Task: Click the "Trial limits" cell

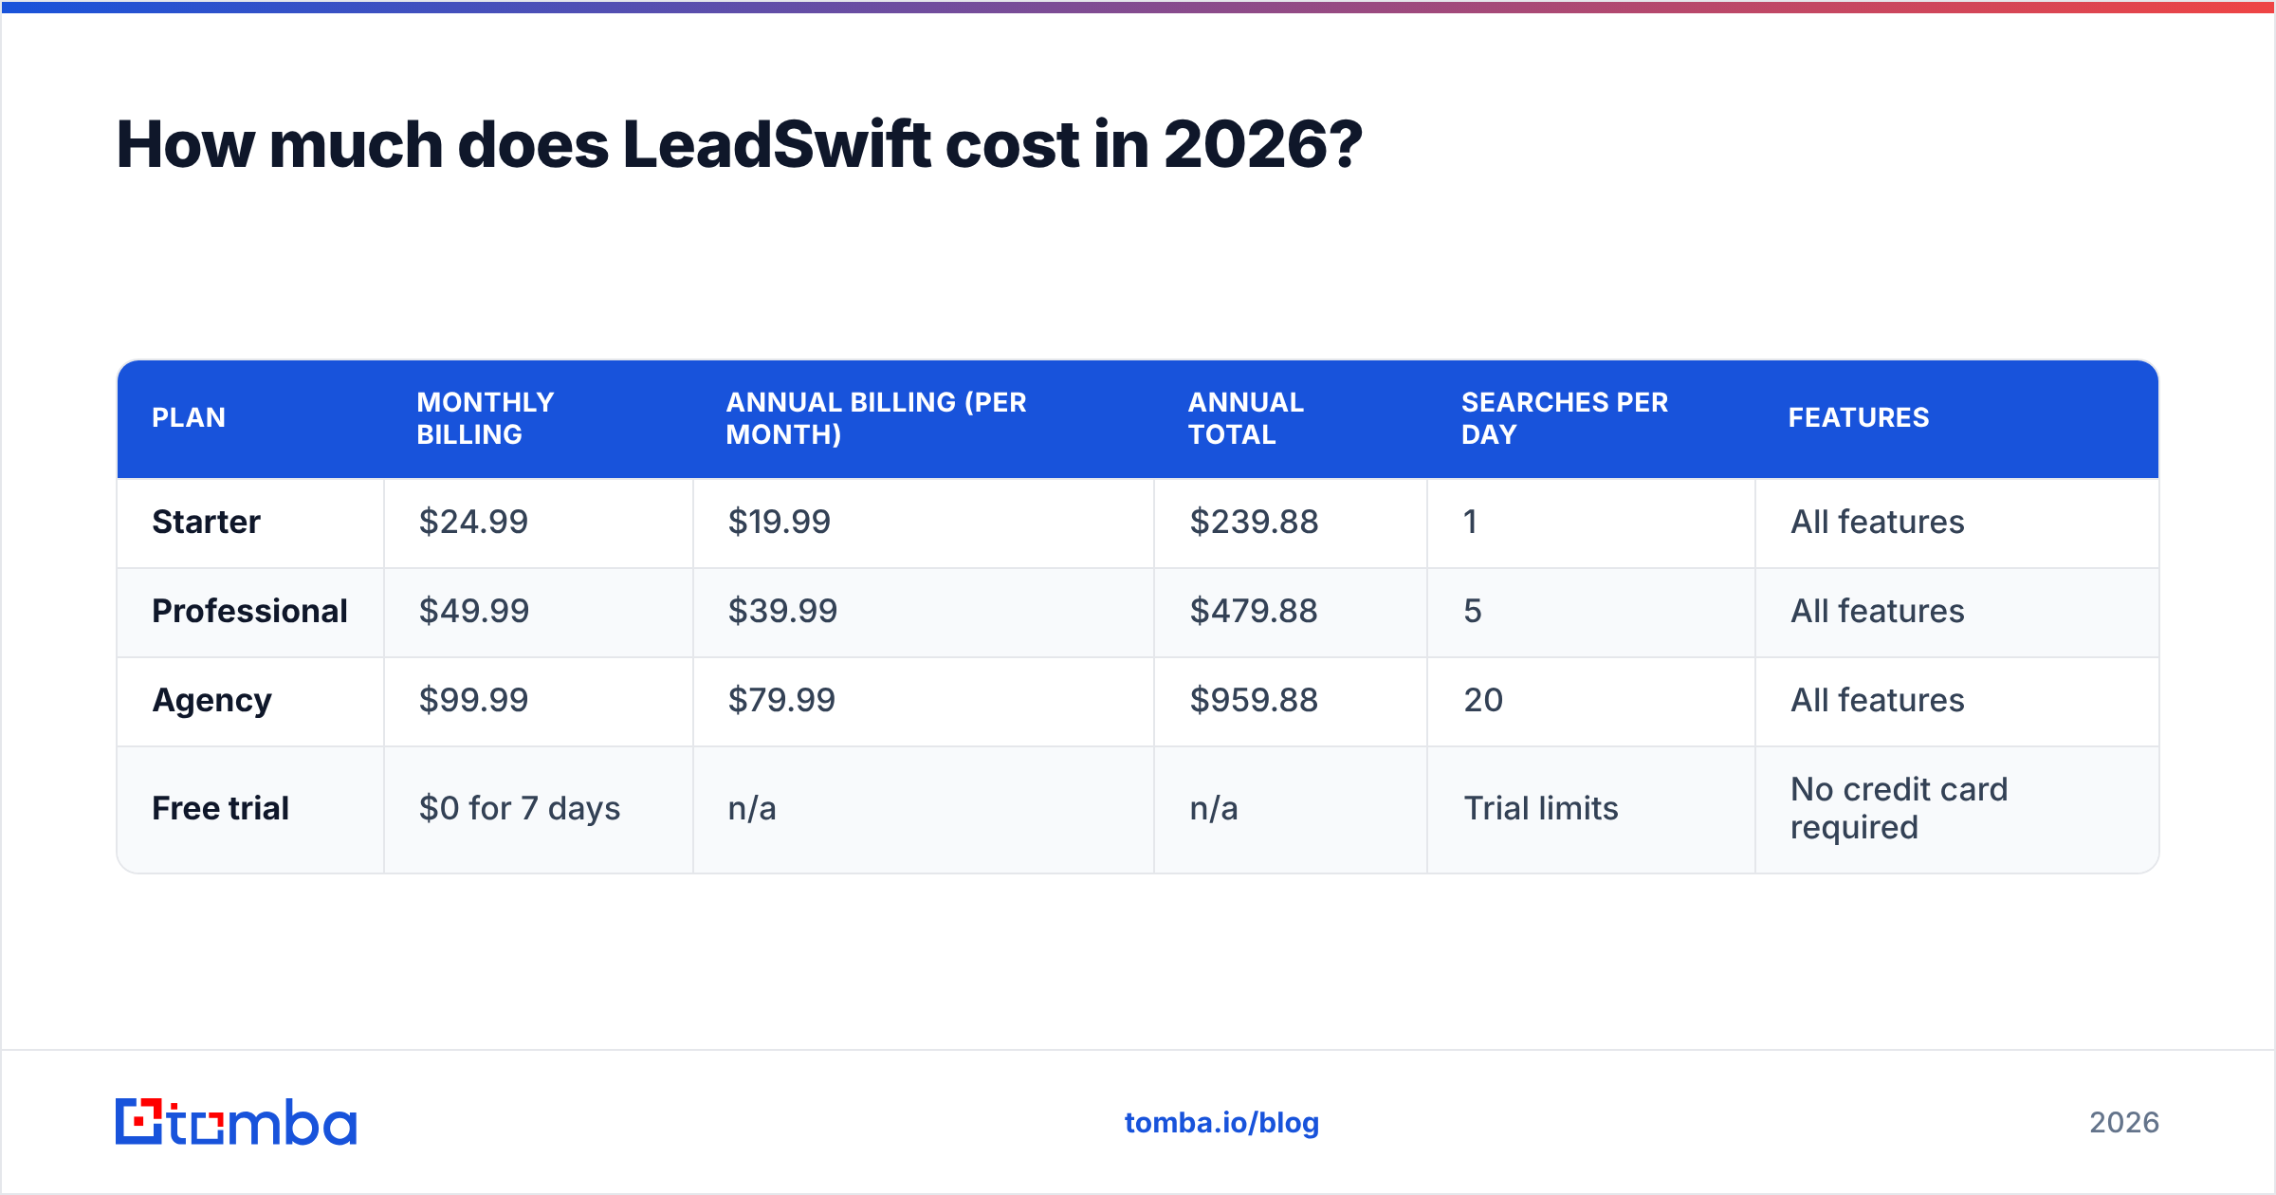Action: [1541, 808]
